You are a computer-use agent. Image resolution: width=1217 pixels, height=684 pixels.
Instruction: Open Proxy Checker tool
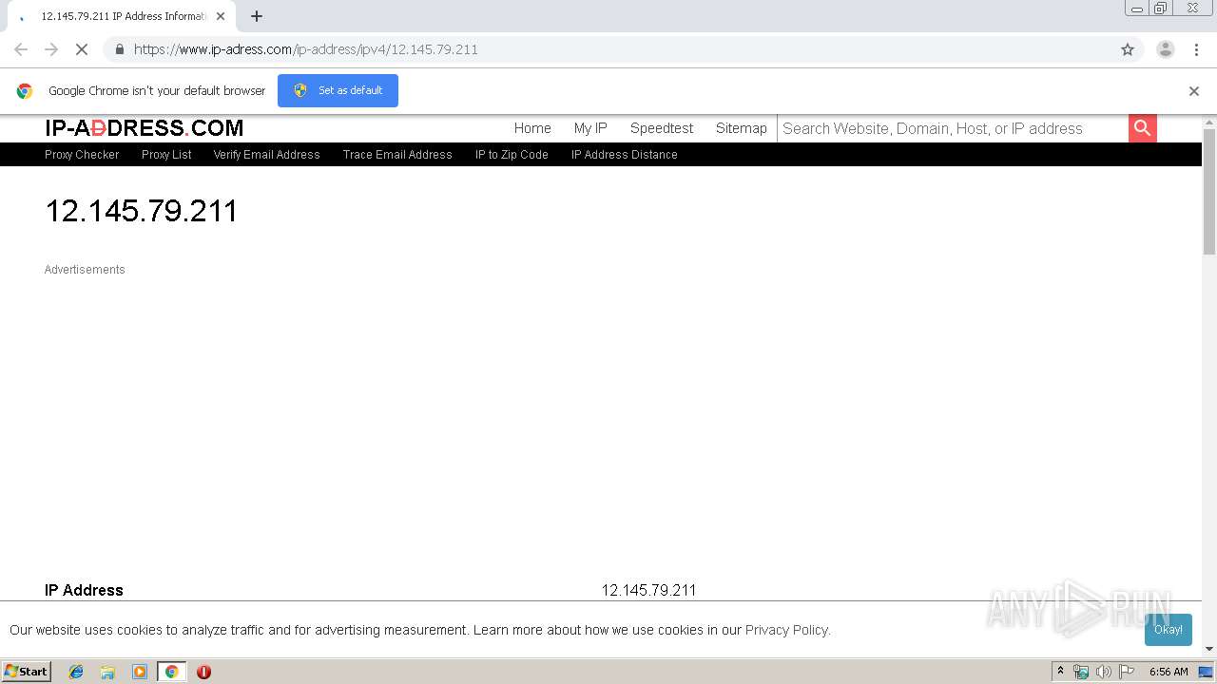(x=82, y=155)
